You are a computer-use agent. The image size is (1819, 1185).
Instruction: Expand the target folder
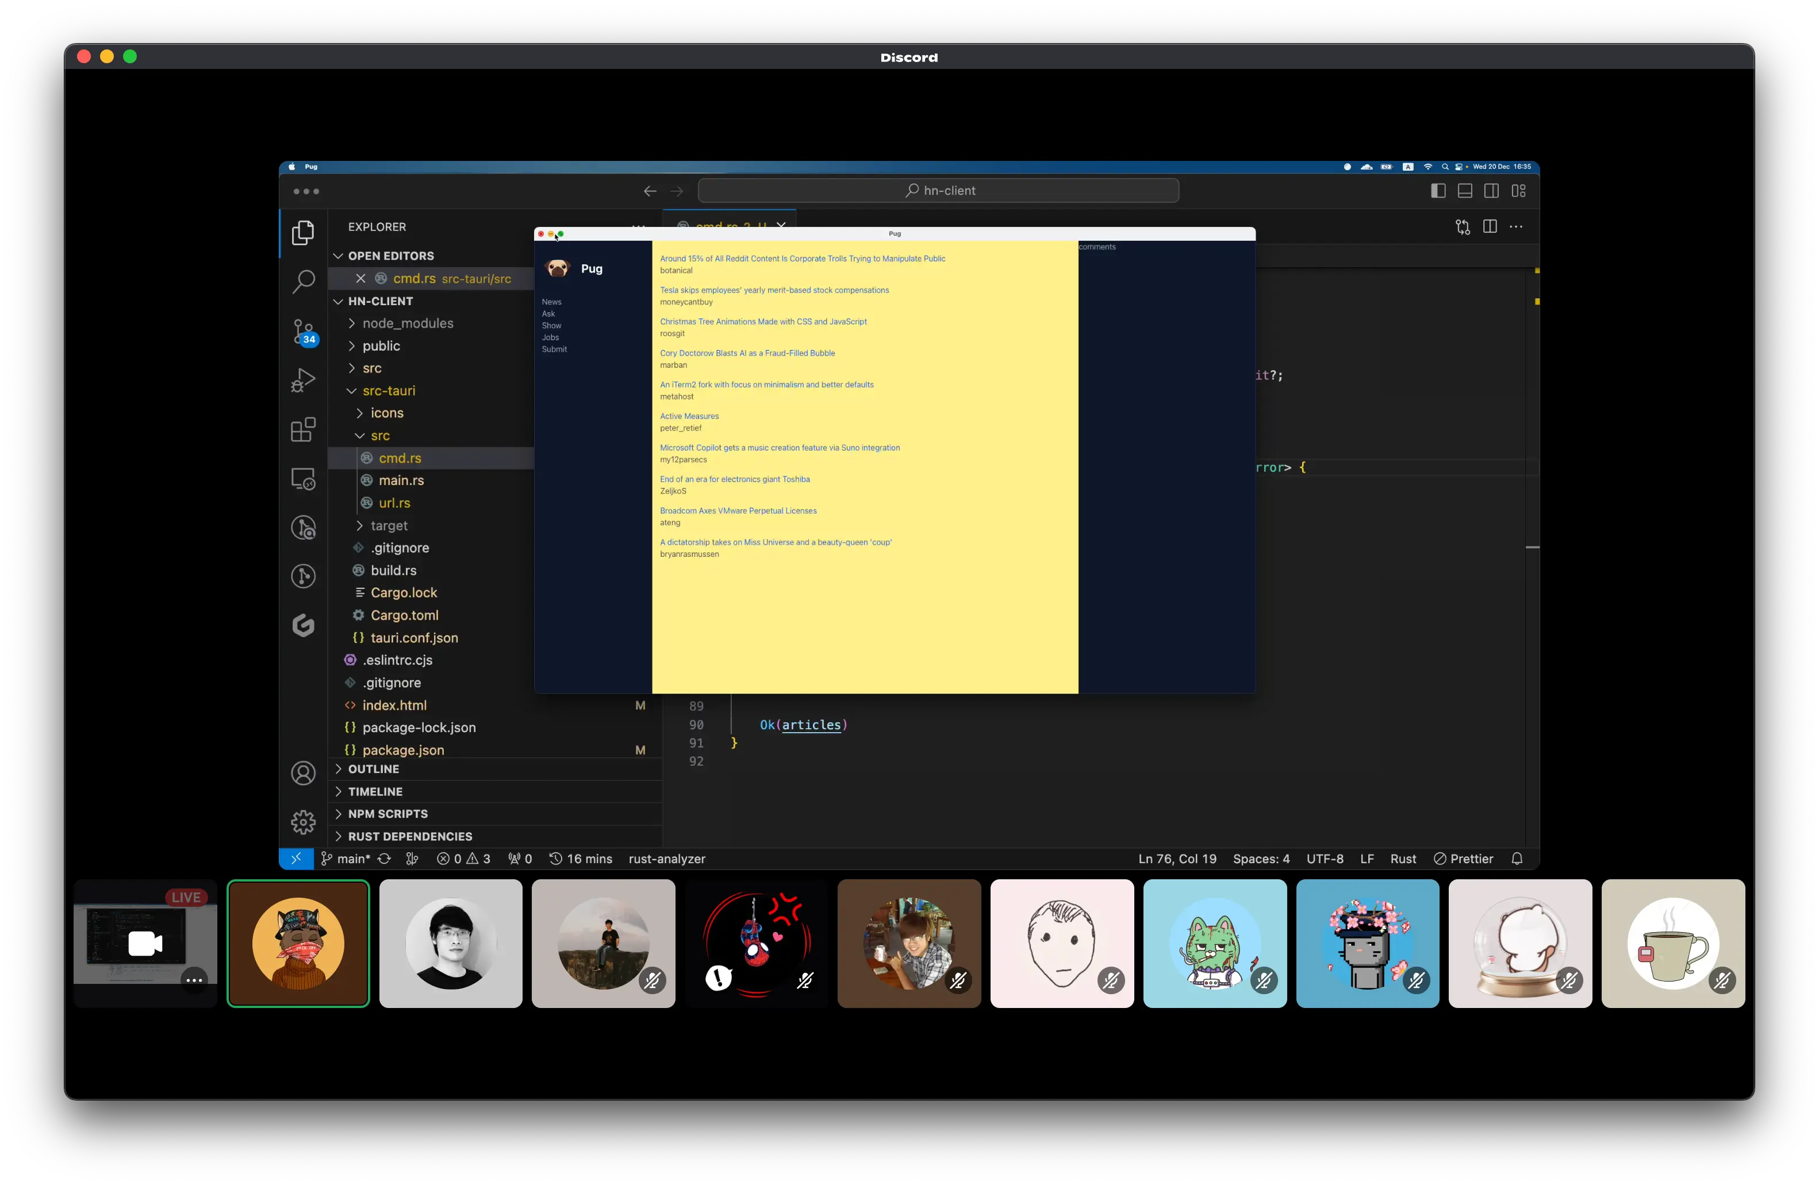[389, 526]
